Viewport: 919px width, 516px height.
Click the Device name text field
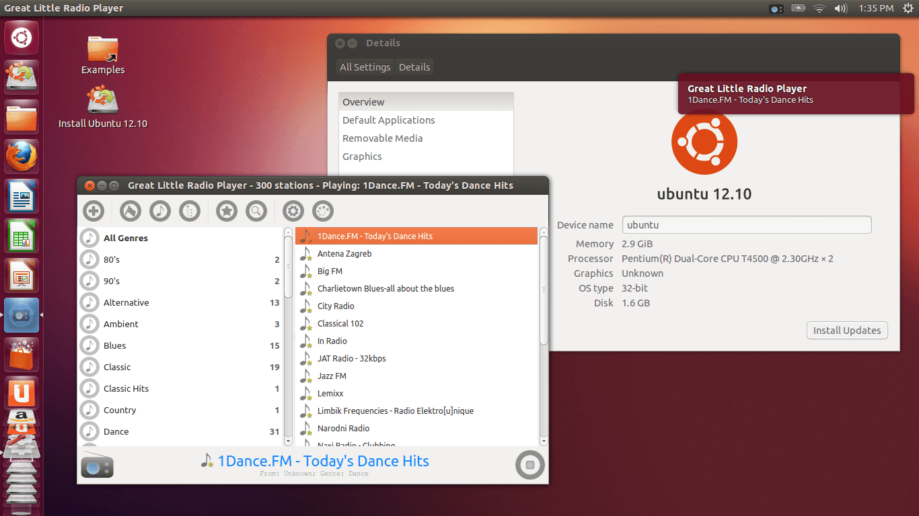coord(747,225)
